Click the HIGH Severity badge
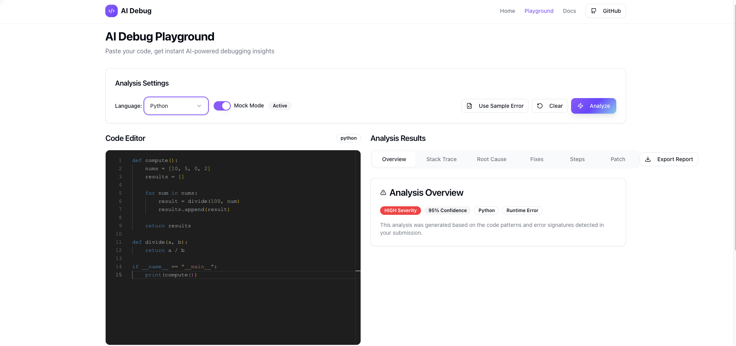Viewport: 736px width, 346px height. [400, 211]
